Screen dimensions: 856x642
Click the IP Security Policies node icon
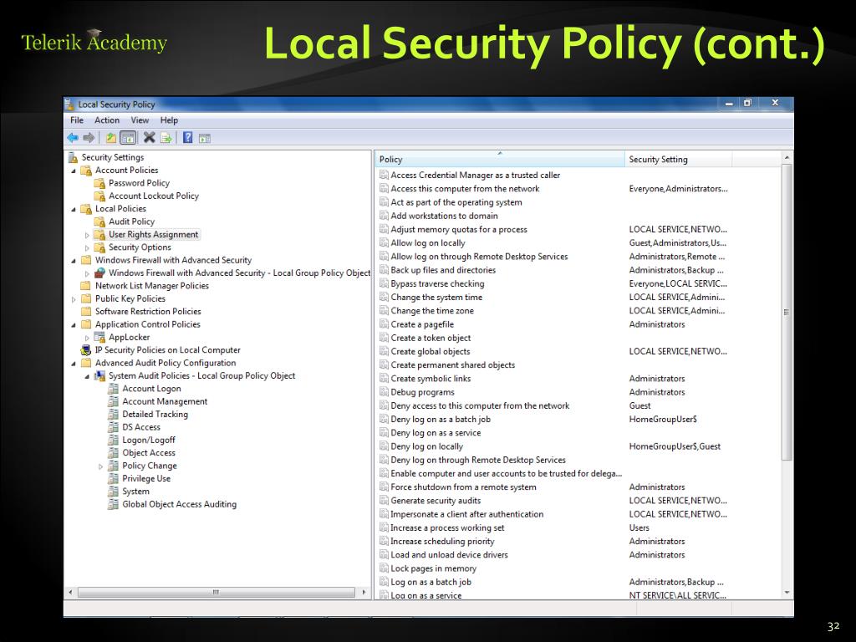pos(86,350)
